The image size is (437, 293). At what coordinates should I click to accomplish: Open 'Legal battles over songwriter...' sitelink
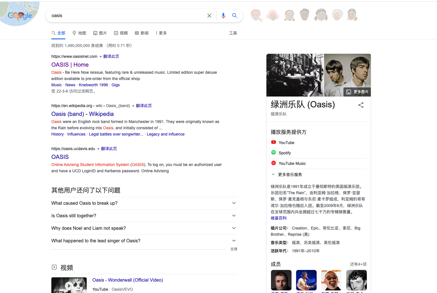pyautogui.click(x=116, y=134)
